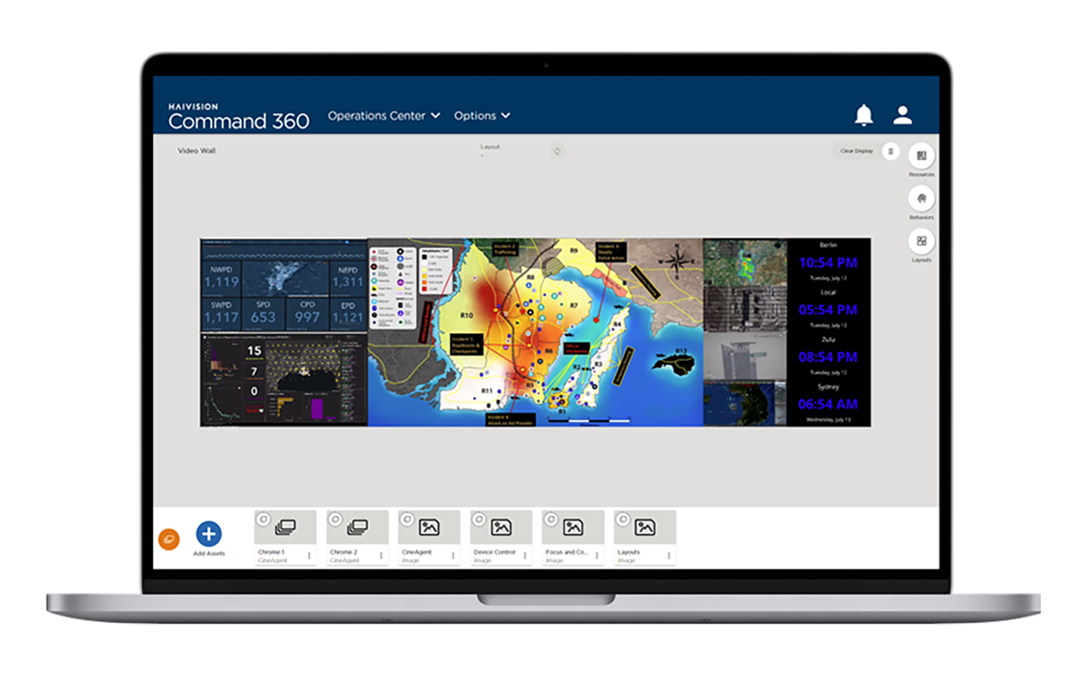Open the Device Control asset options menu

pos(525,556)
